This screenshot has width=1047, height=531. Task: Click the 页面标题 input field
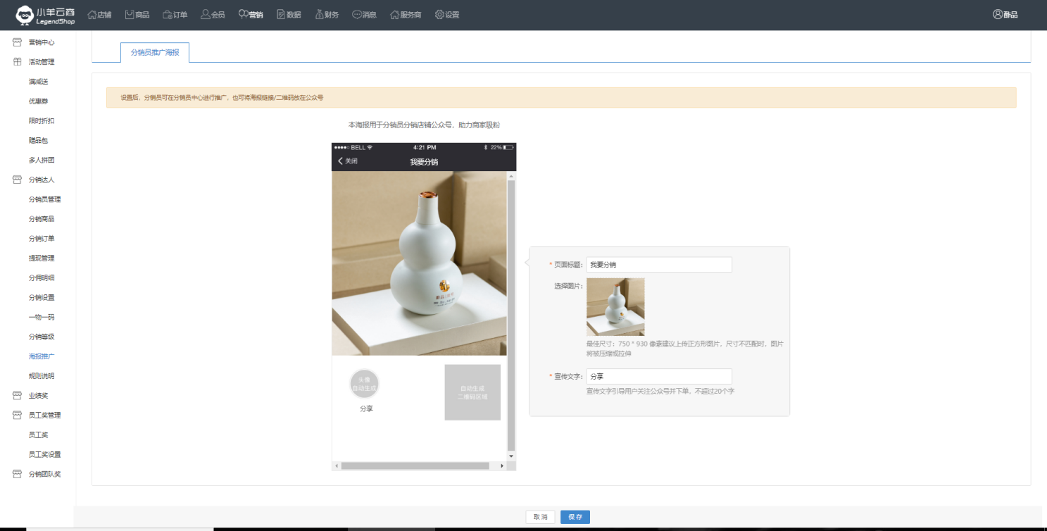click(658, 265)
